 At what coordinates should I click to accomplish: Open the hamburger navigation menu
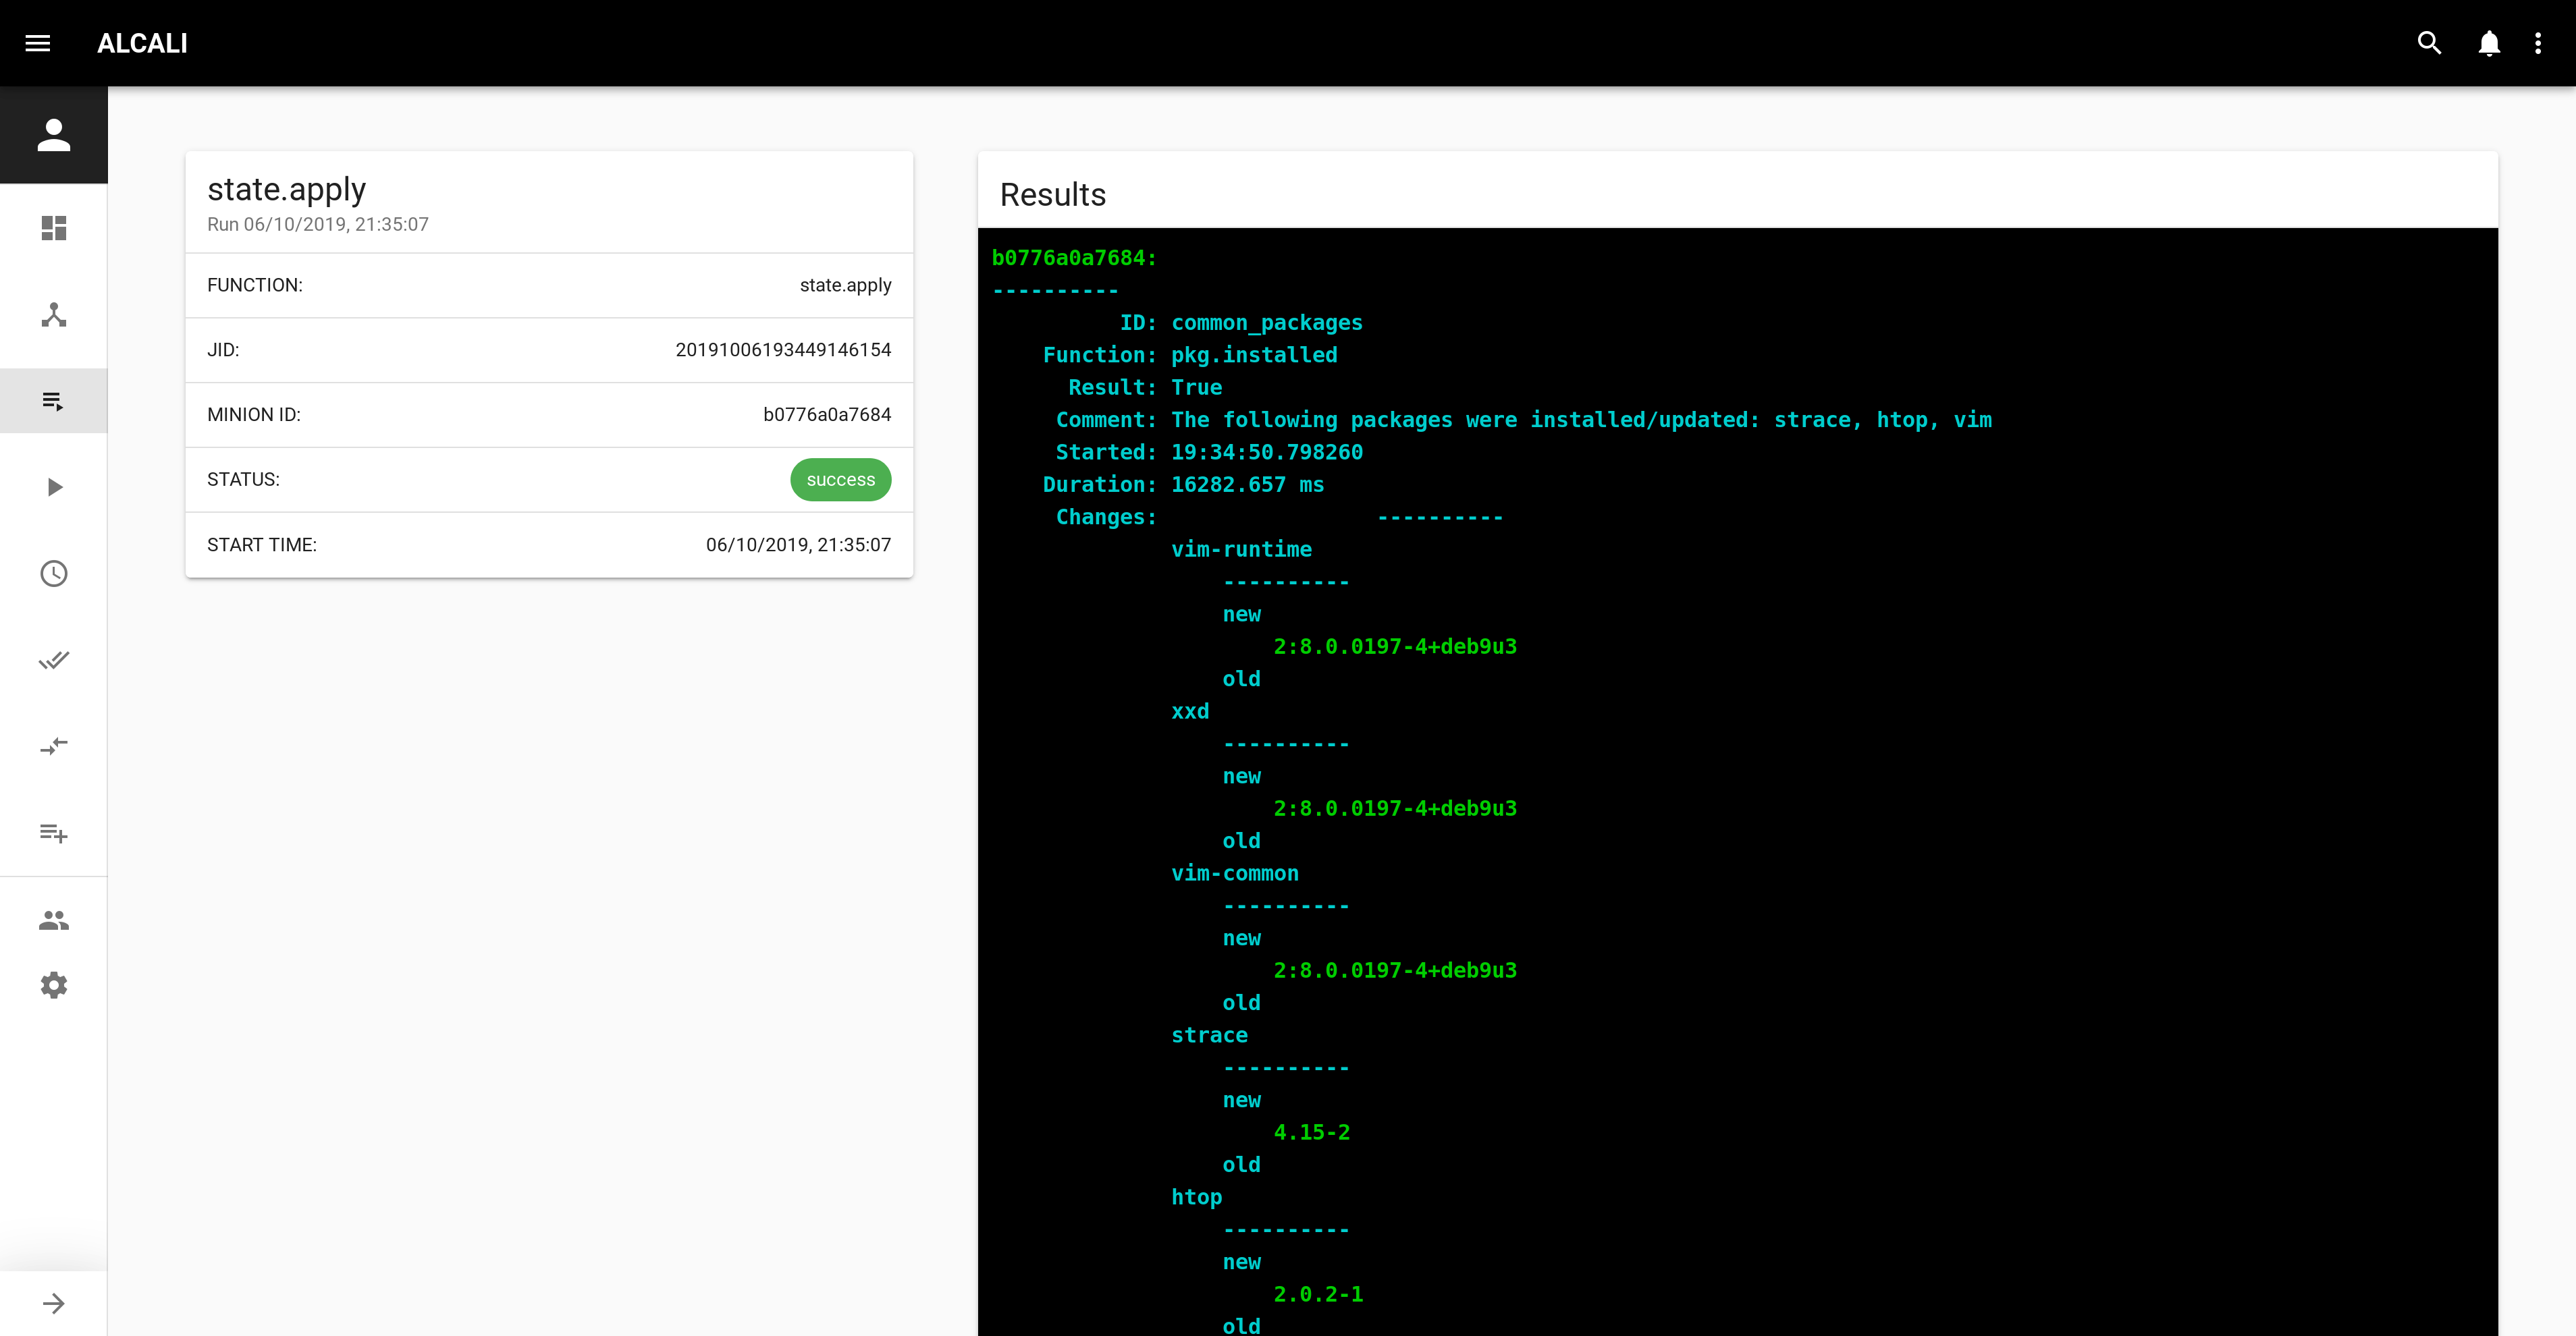pos(38,43)
